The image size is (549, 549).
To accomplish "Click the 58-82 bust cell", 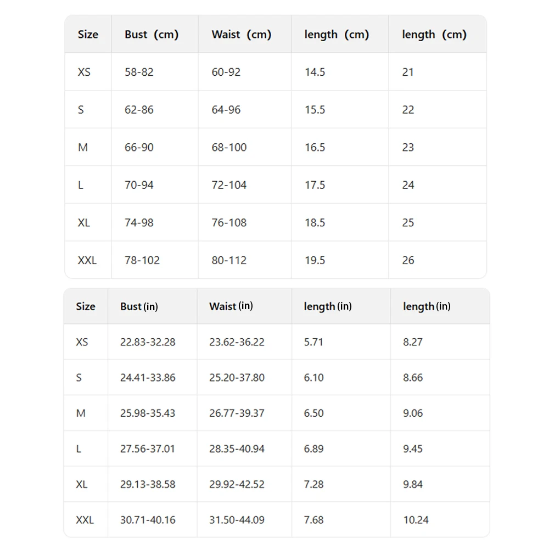I will [x=139, y=72].
